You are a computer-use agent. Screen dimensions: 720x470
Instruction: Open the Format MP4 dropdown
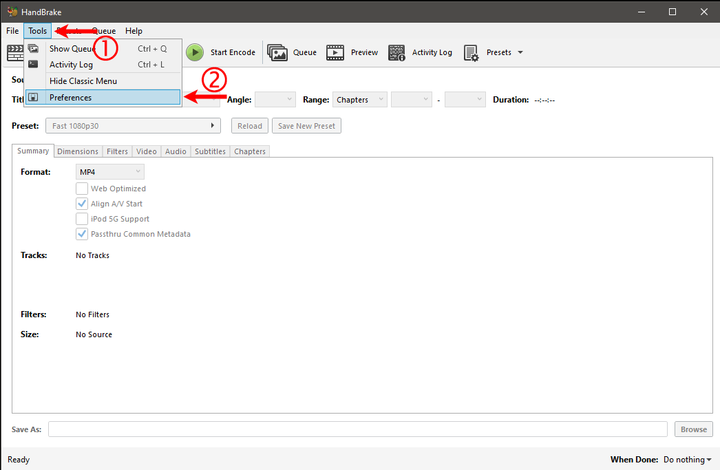pos(109,171)
